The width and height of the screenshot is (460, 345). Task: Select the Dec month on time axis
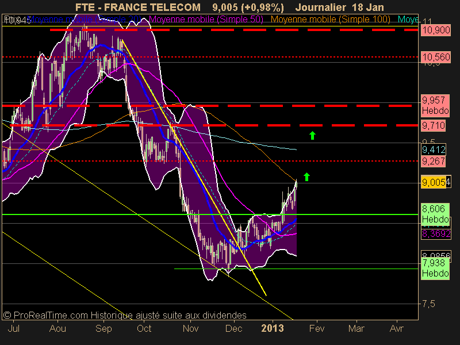[233, 328]
